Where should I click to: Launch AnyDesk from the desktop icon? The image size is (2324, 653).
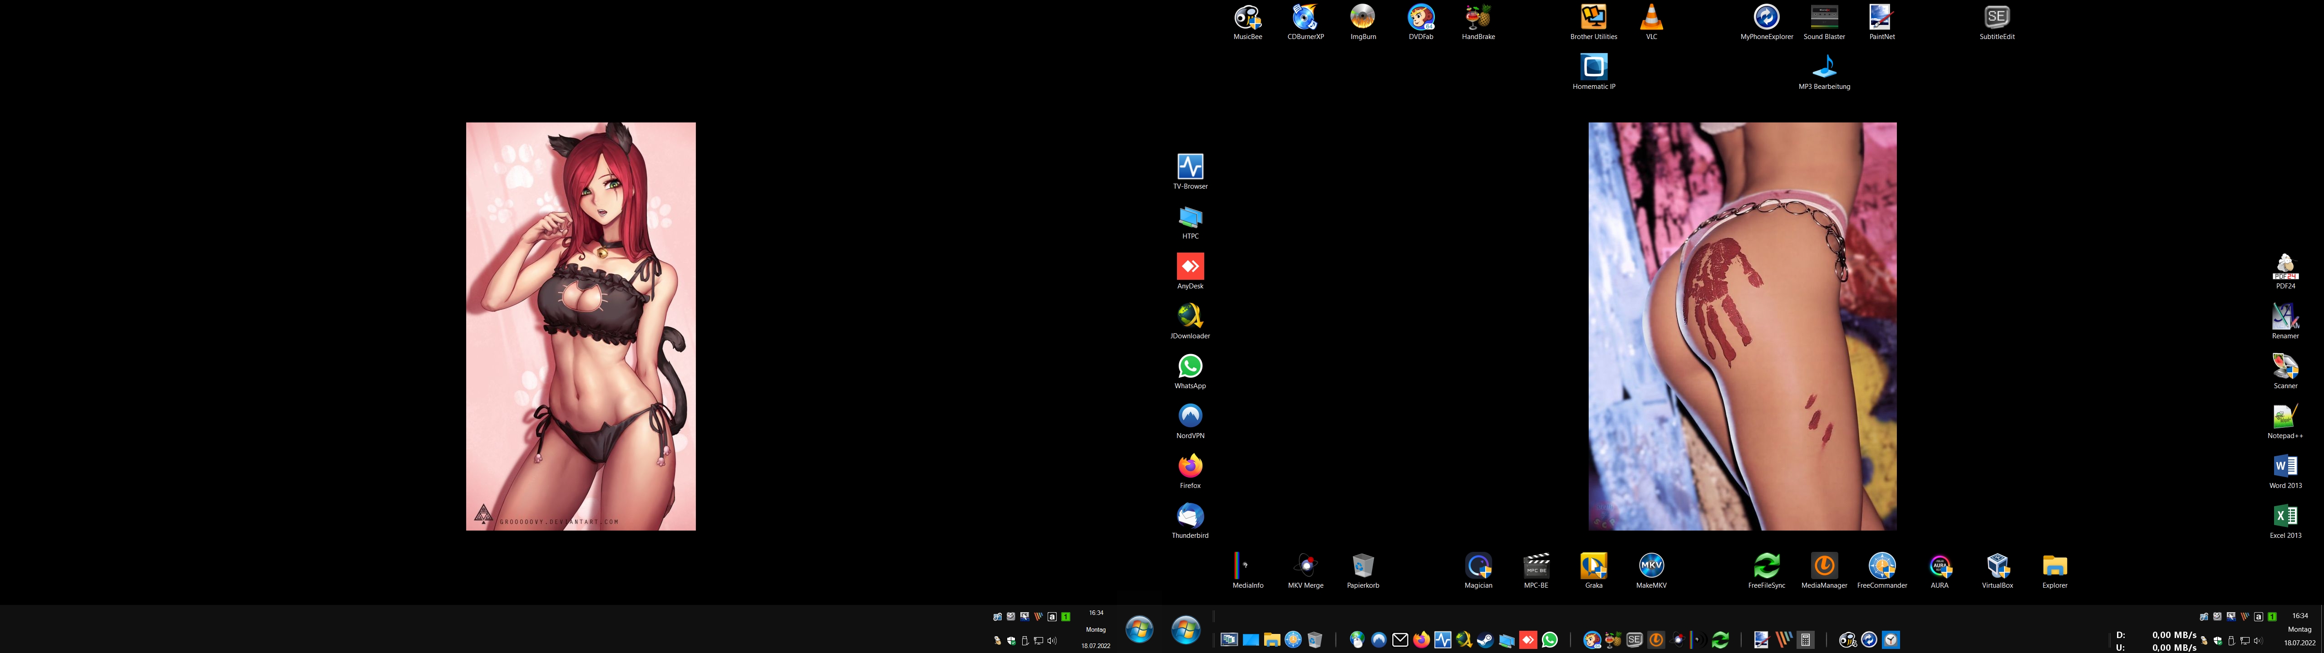[x=1190, y=272]
